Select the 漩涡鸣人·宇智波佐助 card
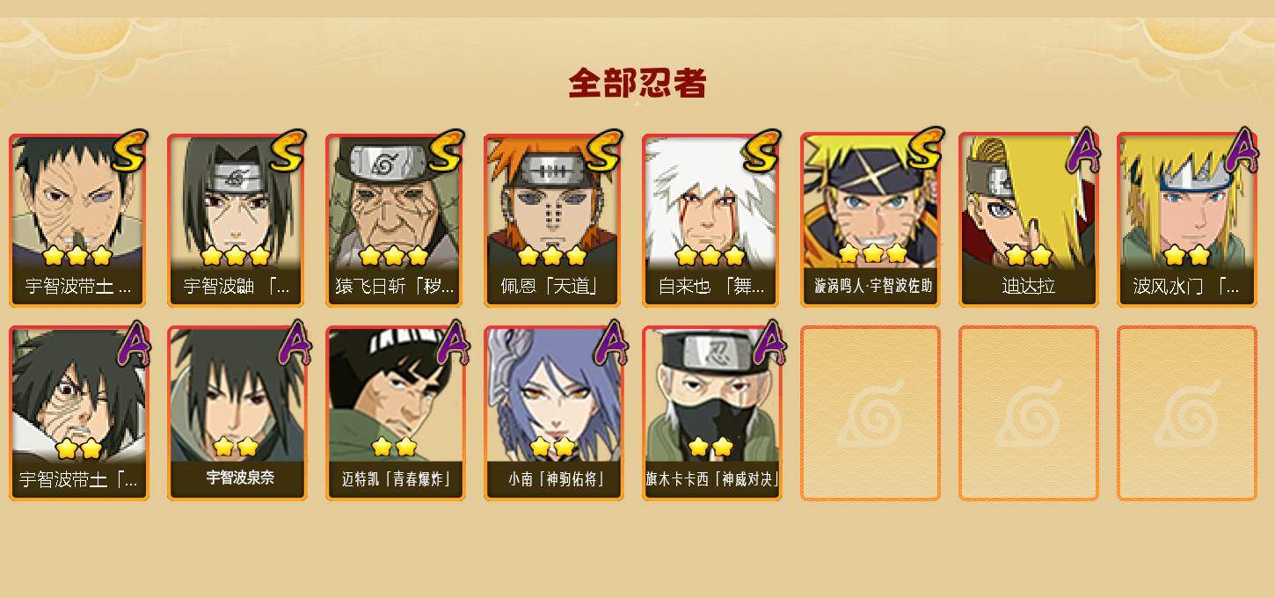The width and height of the screenshot is (1275, 598). tap(870, 220)
